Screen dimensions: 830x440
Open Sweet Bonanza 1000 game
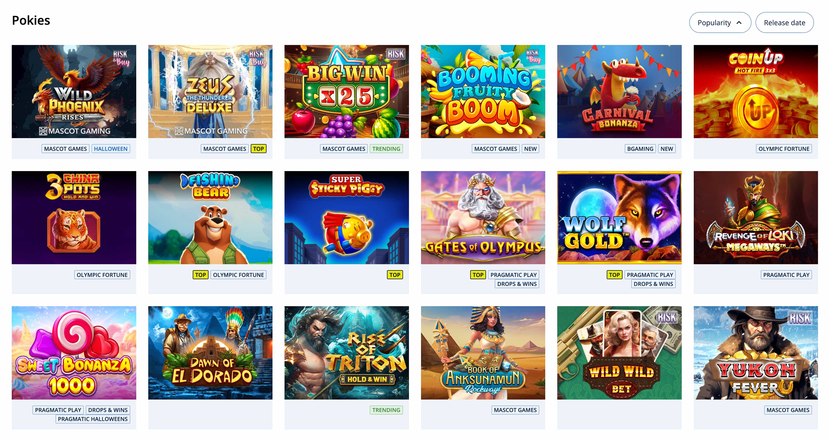coord(74,353)
